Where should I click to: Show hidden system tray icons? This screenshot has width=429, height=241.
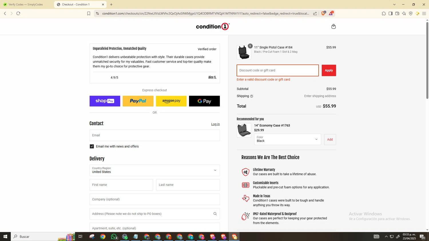[x=386, y=237]
